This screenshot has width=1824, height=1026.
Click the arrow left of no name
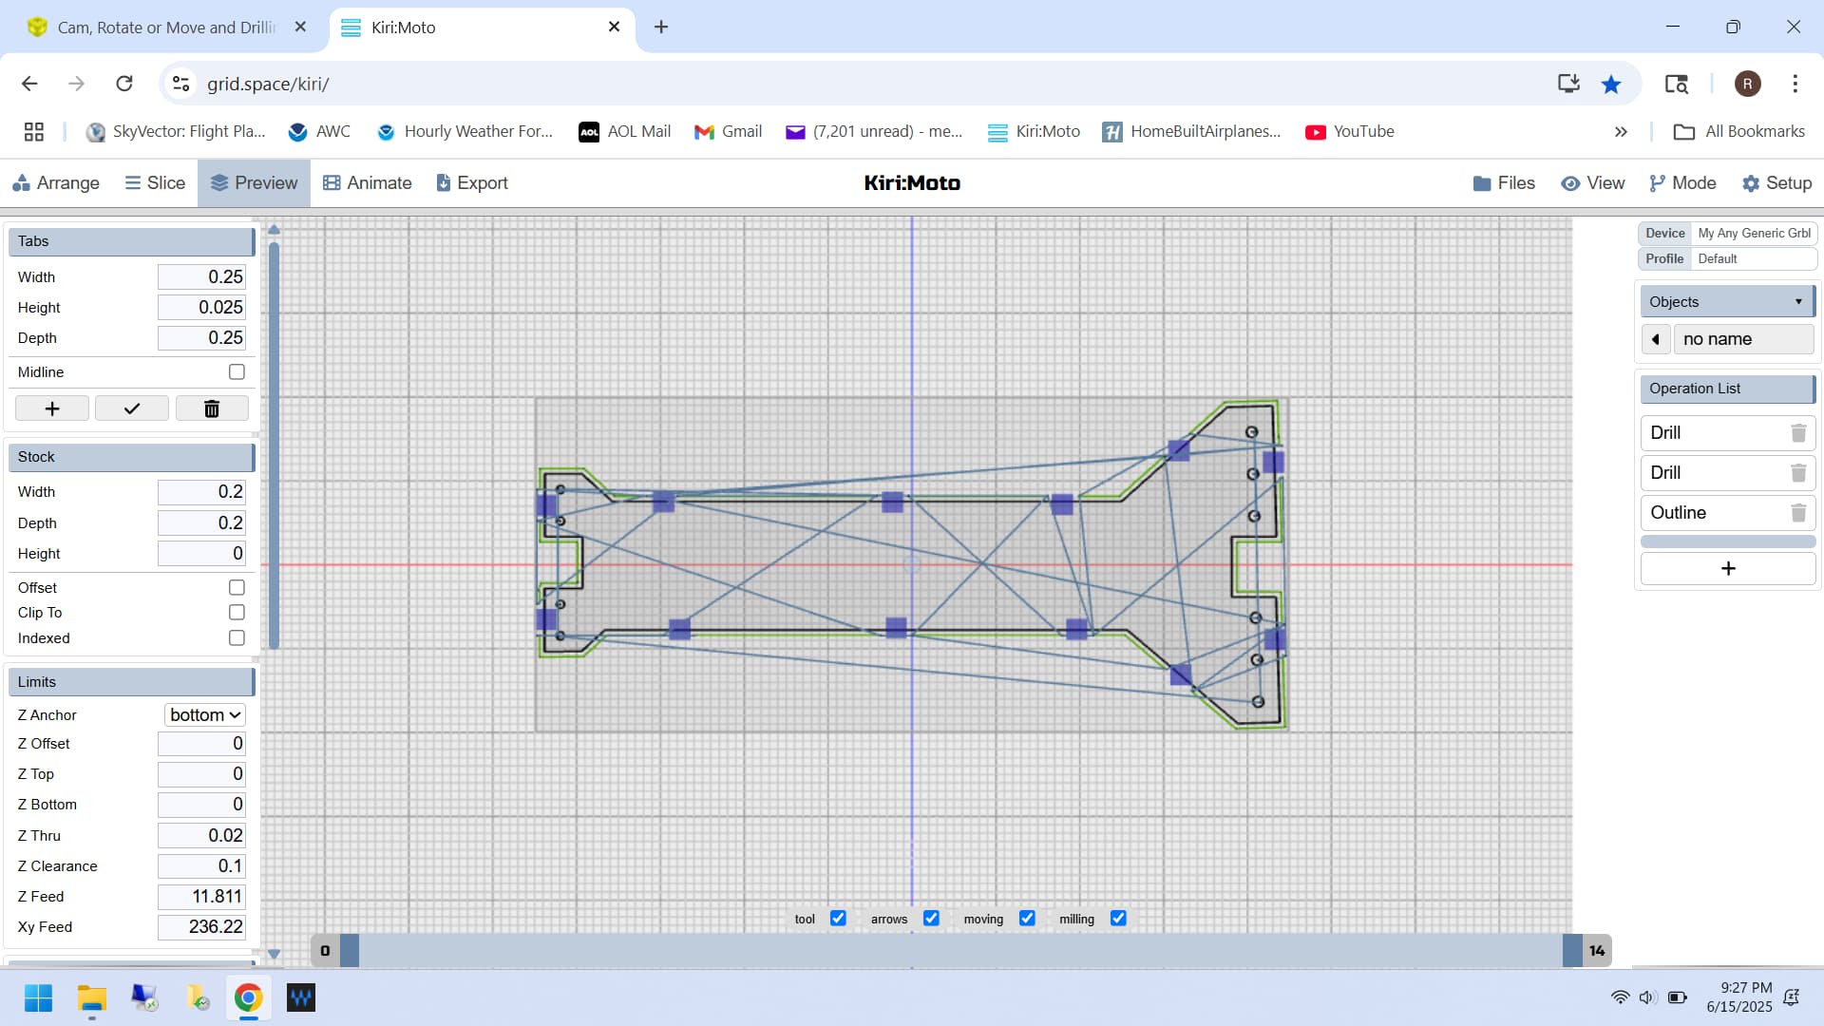pyautogui.click(x=1656, y=339)
